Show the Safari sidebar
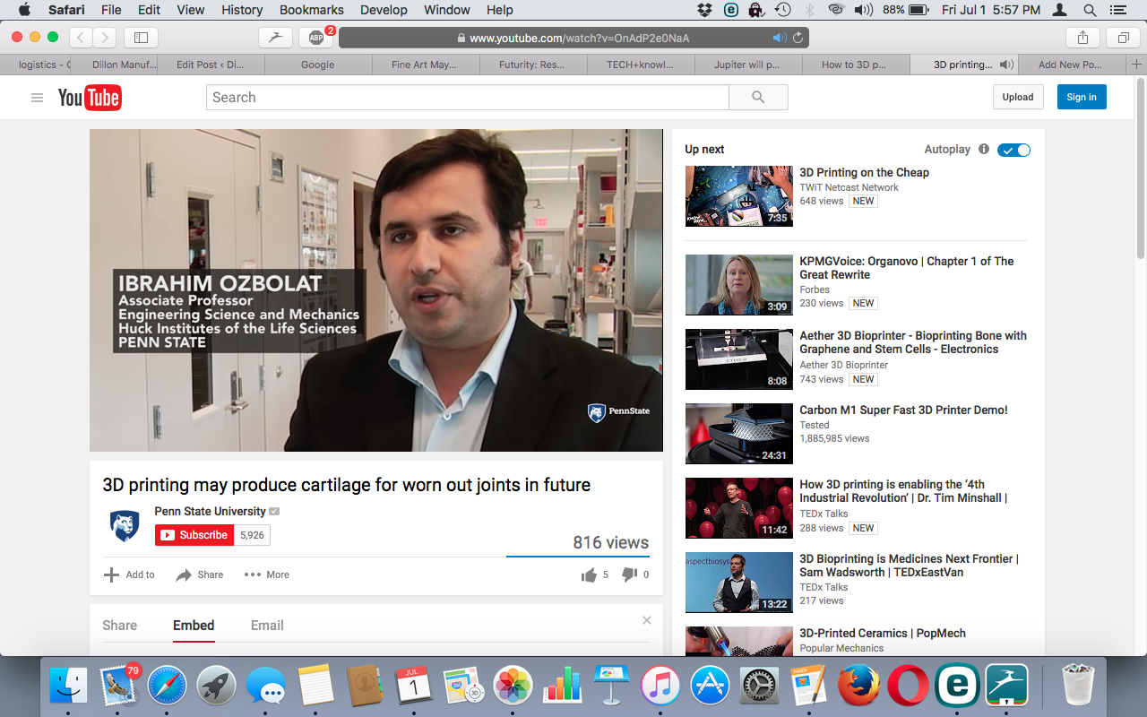 [141, 38]
